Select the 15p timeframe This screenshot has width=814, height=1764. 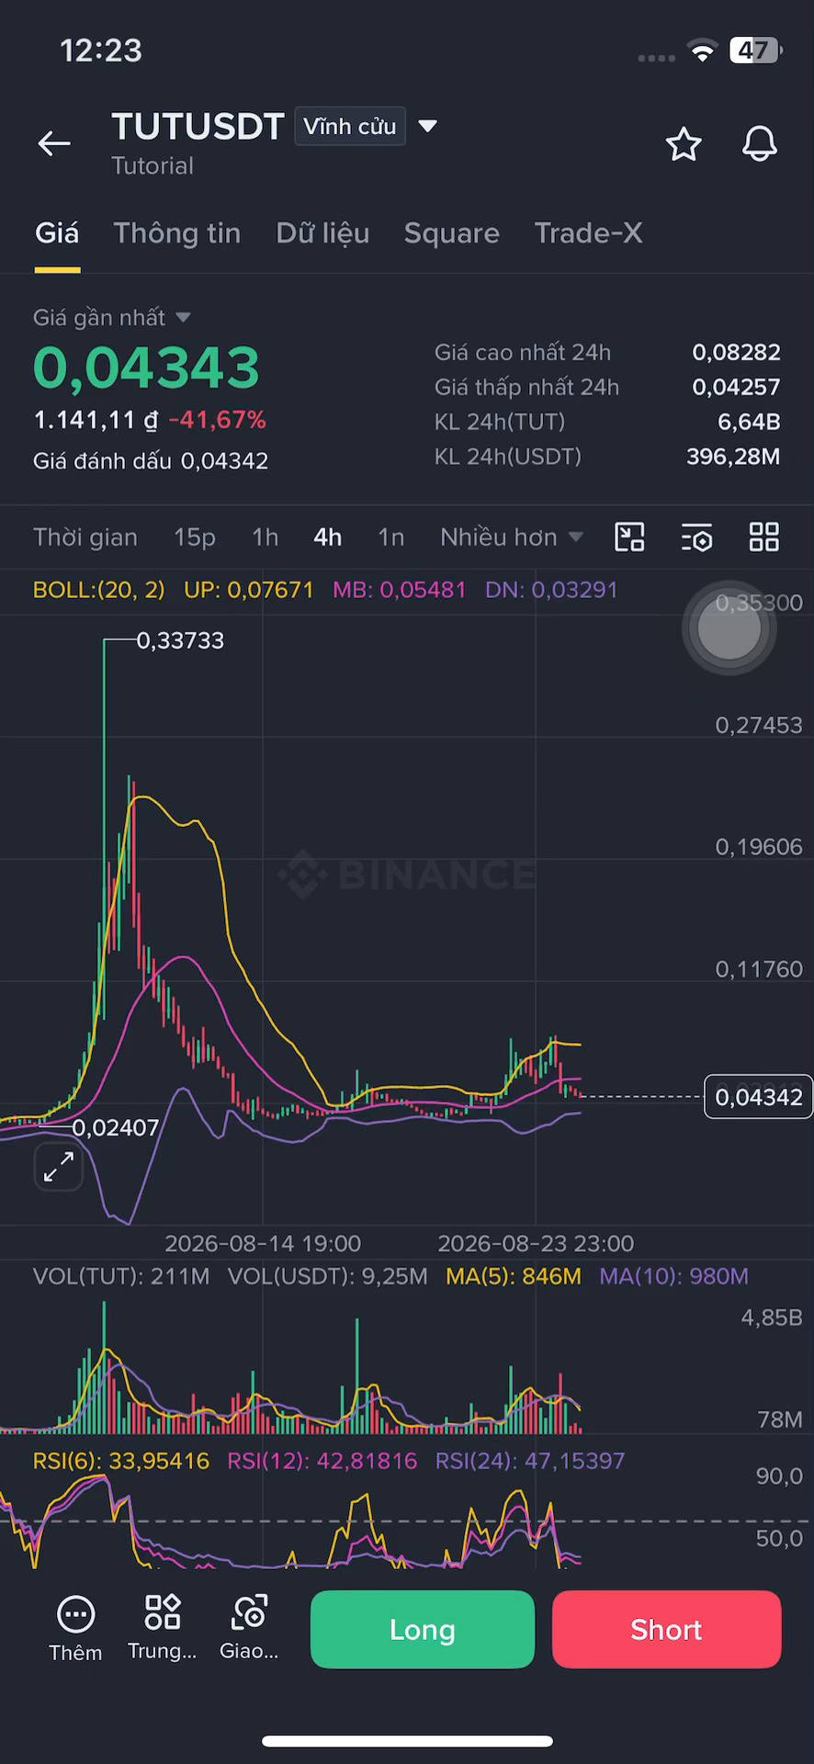coord(195,537)
